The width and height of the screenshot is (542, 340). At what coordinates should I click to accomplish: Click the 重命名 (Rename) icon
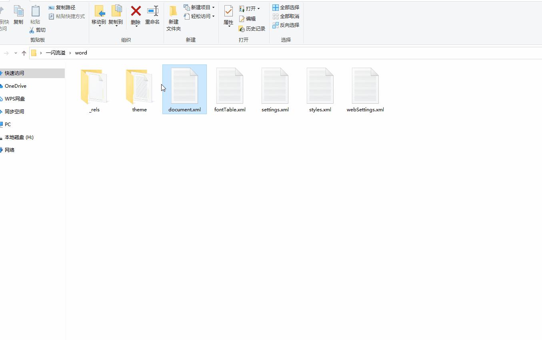click(x=152, y=12)
